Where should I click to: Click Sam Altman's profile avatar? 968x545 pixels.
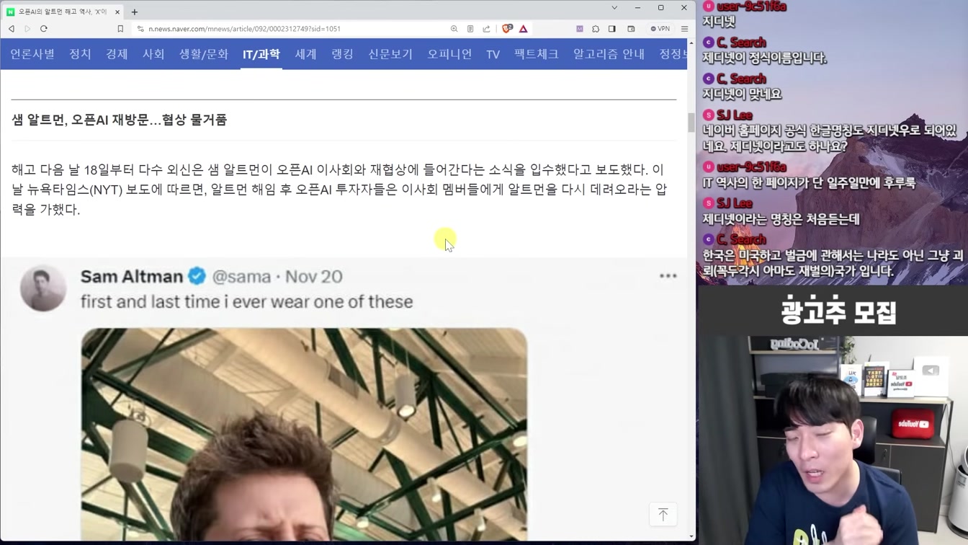43,288
